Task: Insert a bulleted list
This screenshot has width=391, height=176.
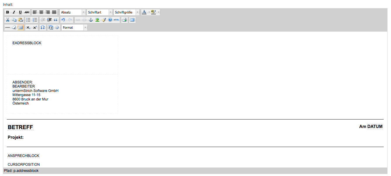Action: click(28, 20)
